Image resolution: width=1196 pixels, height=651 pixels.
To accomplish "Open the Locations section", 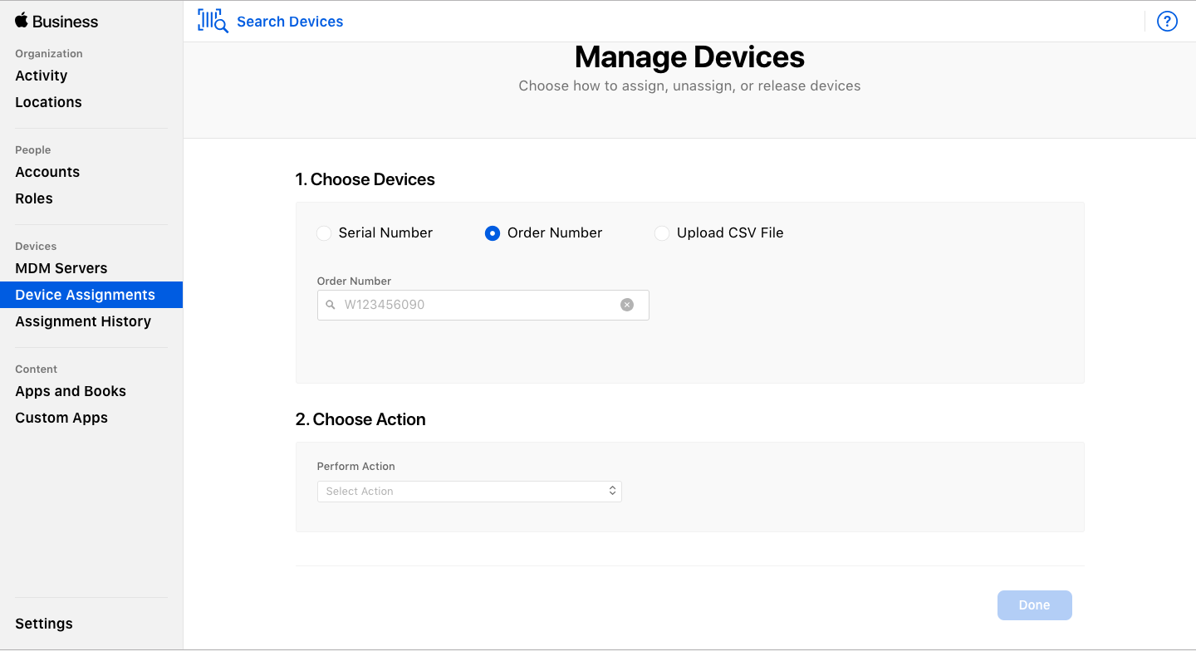I will click(48, 102).
